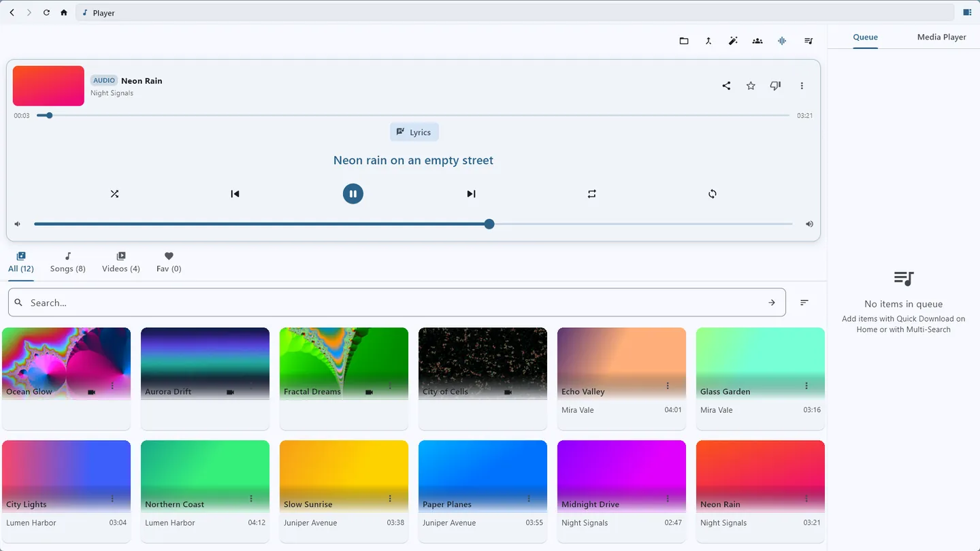This screenshot has height=551, width=980.
Task: Open the Echo Valley card options menu
Action: [668, 386]
